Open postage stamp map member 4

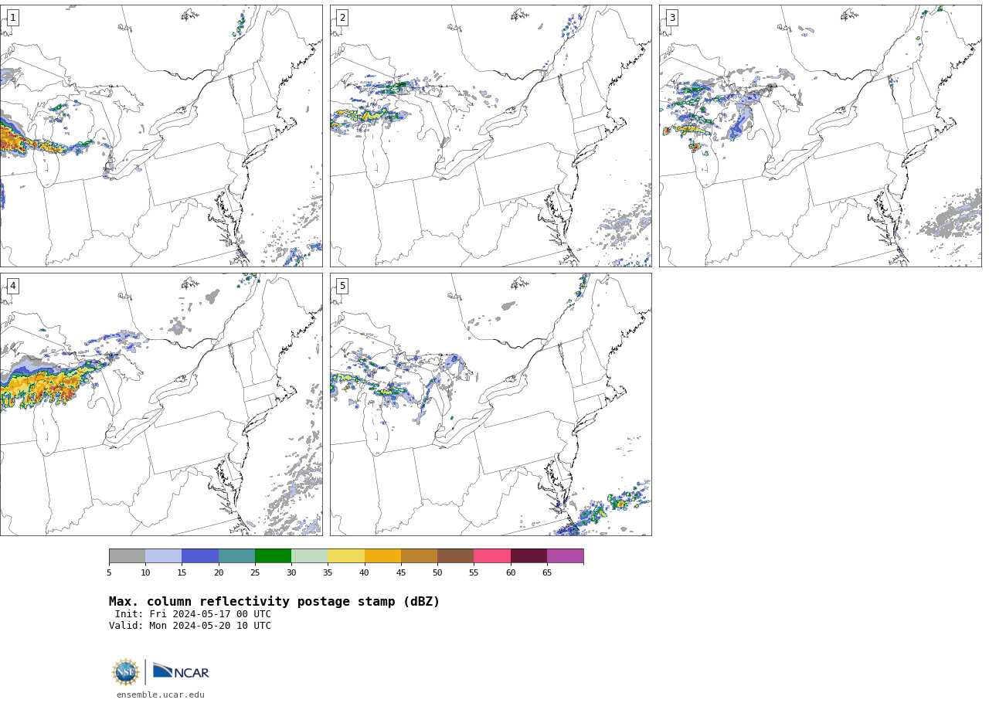coord(161,404)
